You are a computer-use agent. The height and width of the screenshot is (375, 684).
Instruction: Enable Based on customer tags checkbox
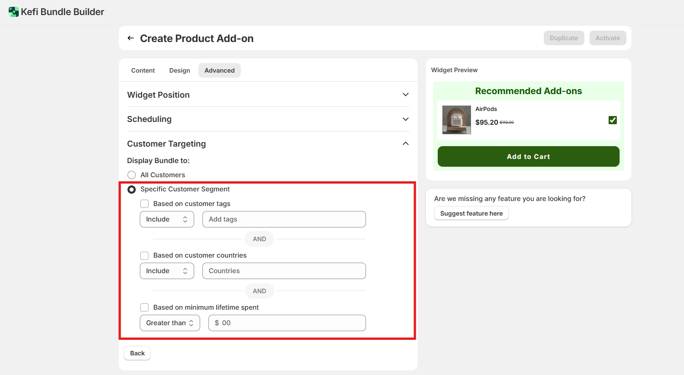coord(144,204)
